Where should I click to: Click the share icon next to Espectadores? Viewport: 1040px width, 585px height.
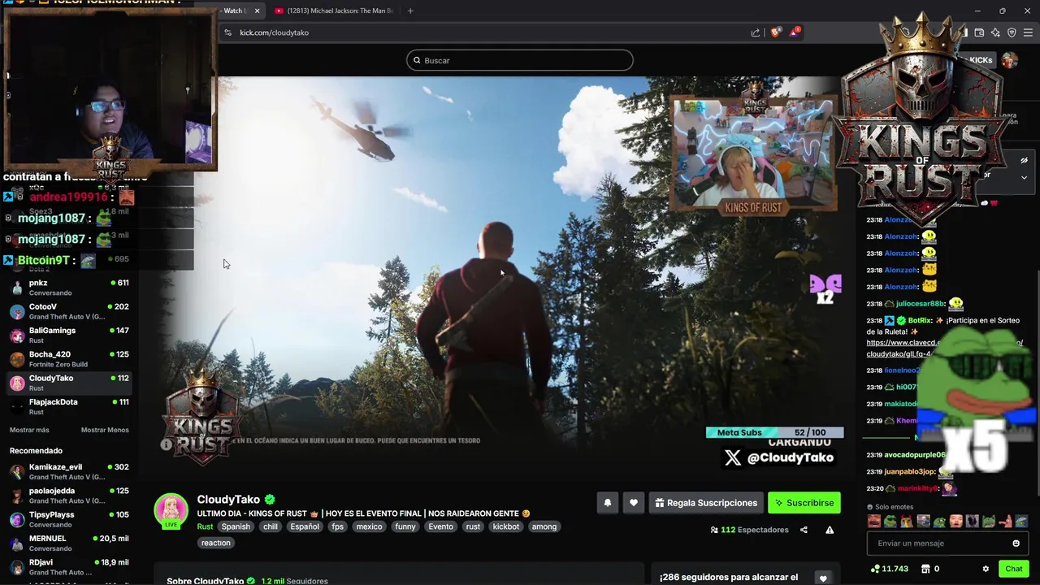[x=804, y=530]
